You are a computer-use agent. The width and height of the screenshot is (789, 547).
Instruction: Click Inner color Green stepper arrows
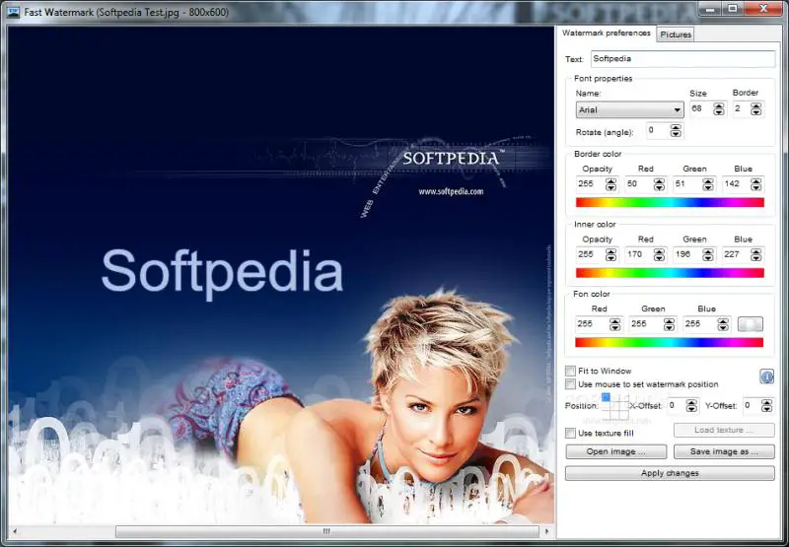tap(708, 255)
